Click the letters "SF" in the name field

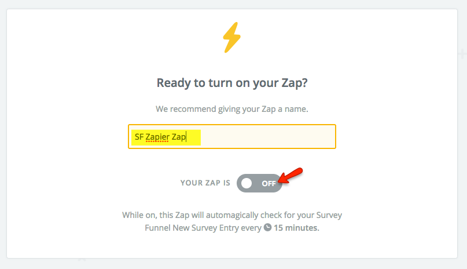[x=139, y=137]
